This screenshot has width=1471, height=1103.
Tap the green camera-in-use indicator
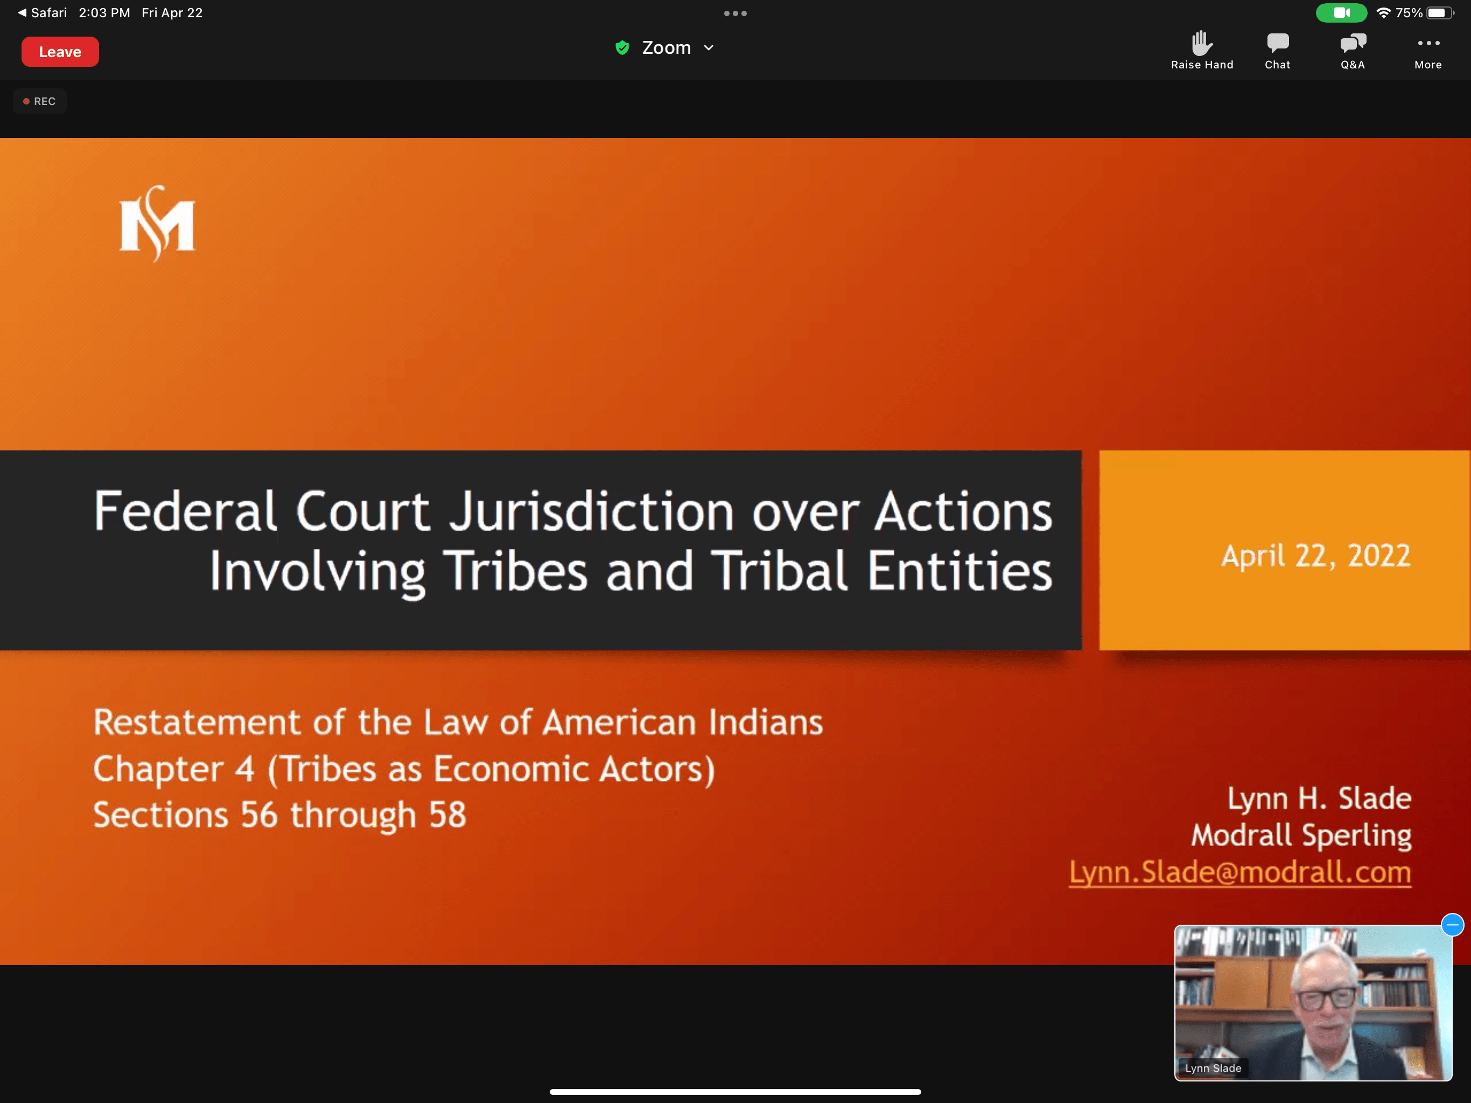click(x=1341, y=12)
